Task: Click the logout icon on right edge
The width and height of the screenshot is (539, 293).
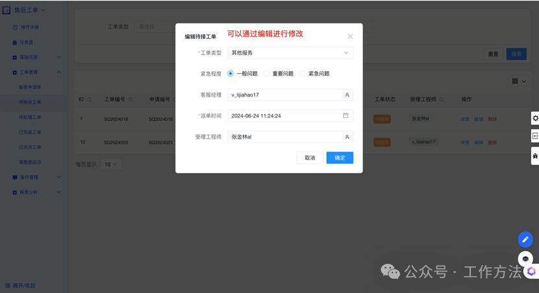Action: [535, 137]
